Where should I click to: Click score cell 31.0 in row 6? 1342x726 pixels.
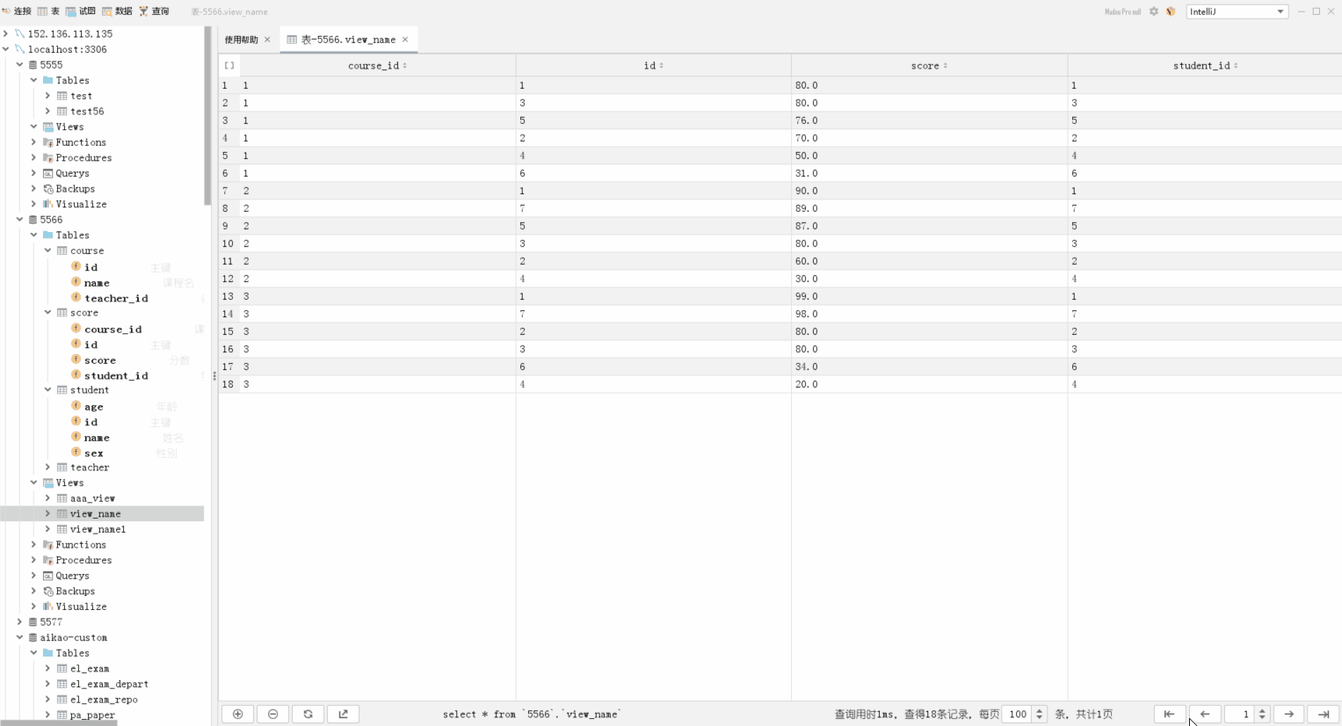(x=929, y=173)
